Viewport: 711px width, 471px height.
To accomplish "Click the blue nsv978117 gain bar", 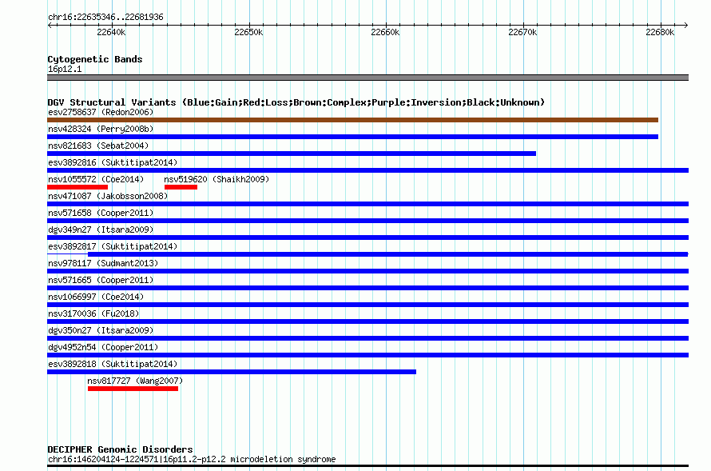I will click(x=367, y=271).
